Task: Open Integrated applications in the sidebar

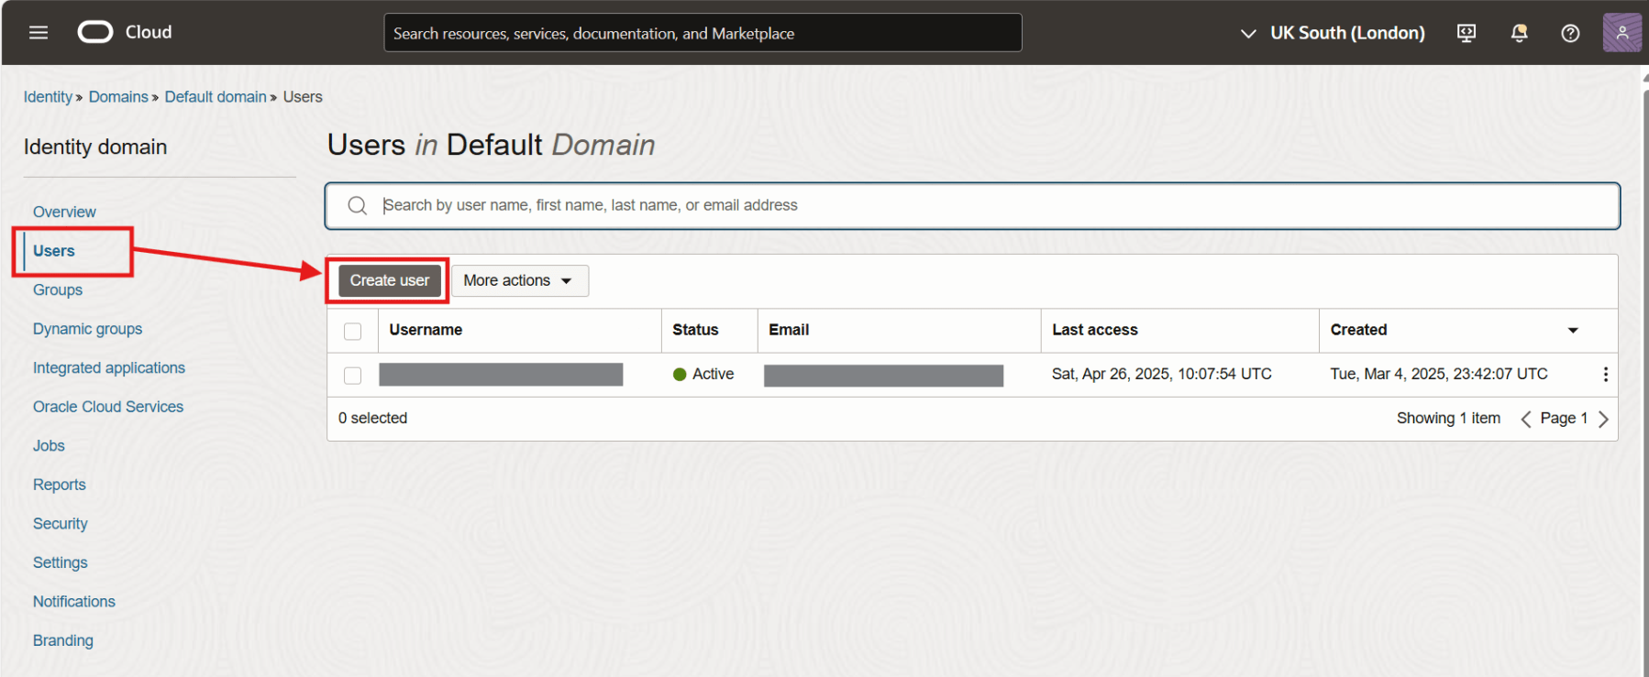Action: [x=109, y=367]
